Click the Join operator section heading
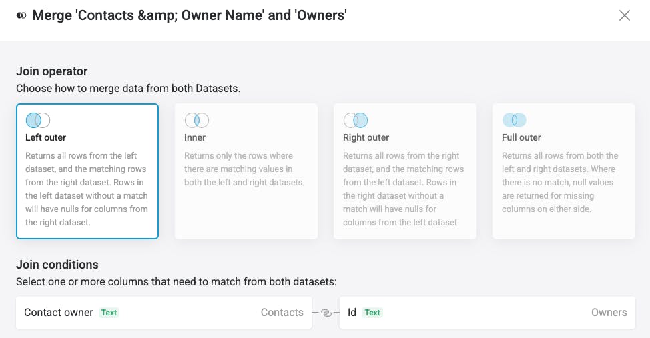650x338 pixels. (x=52, y=71)
